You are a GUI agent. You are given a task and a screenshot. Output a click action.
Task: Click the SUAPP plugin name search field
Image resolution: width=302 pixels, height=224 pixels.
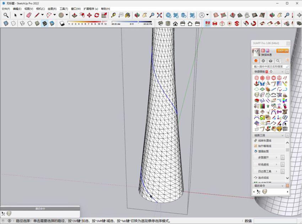click(x=270, y=66)
